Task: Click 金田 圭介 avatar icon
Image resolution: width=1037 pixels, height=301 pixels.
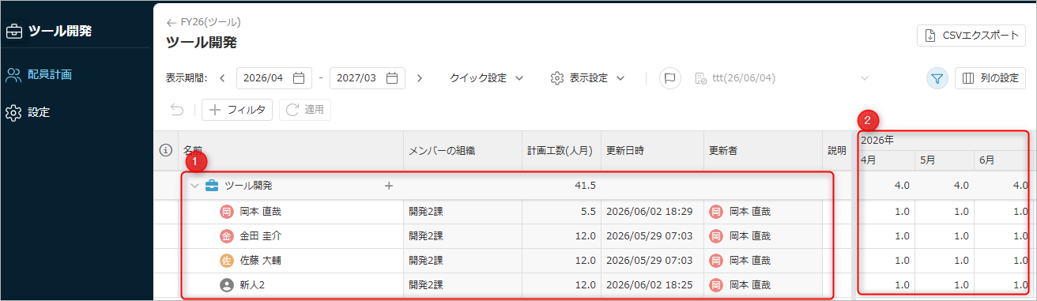Action: 226,235
